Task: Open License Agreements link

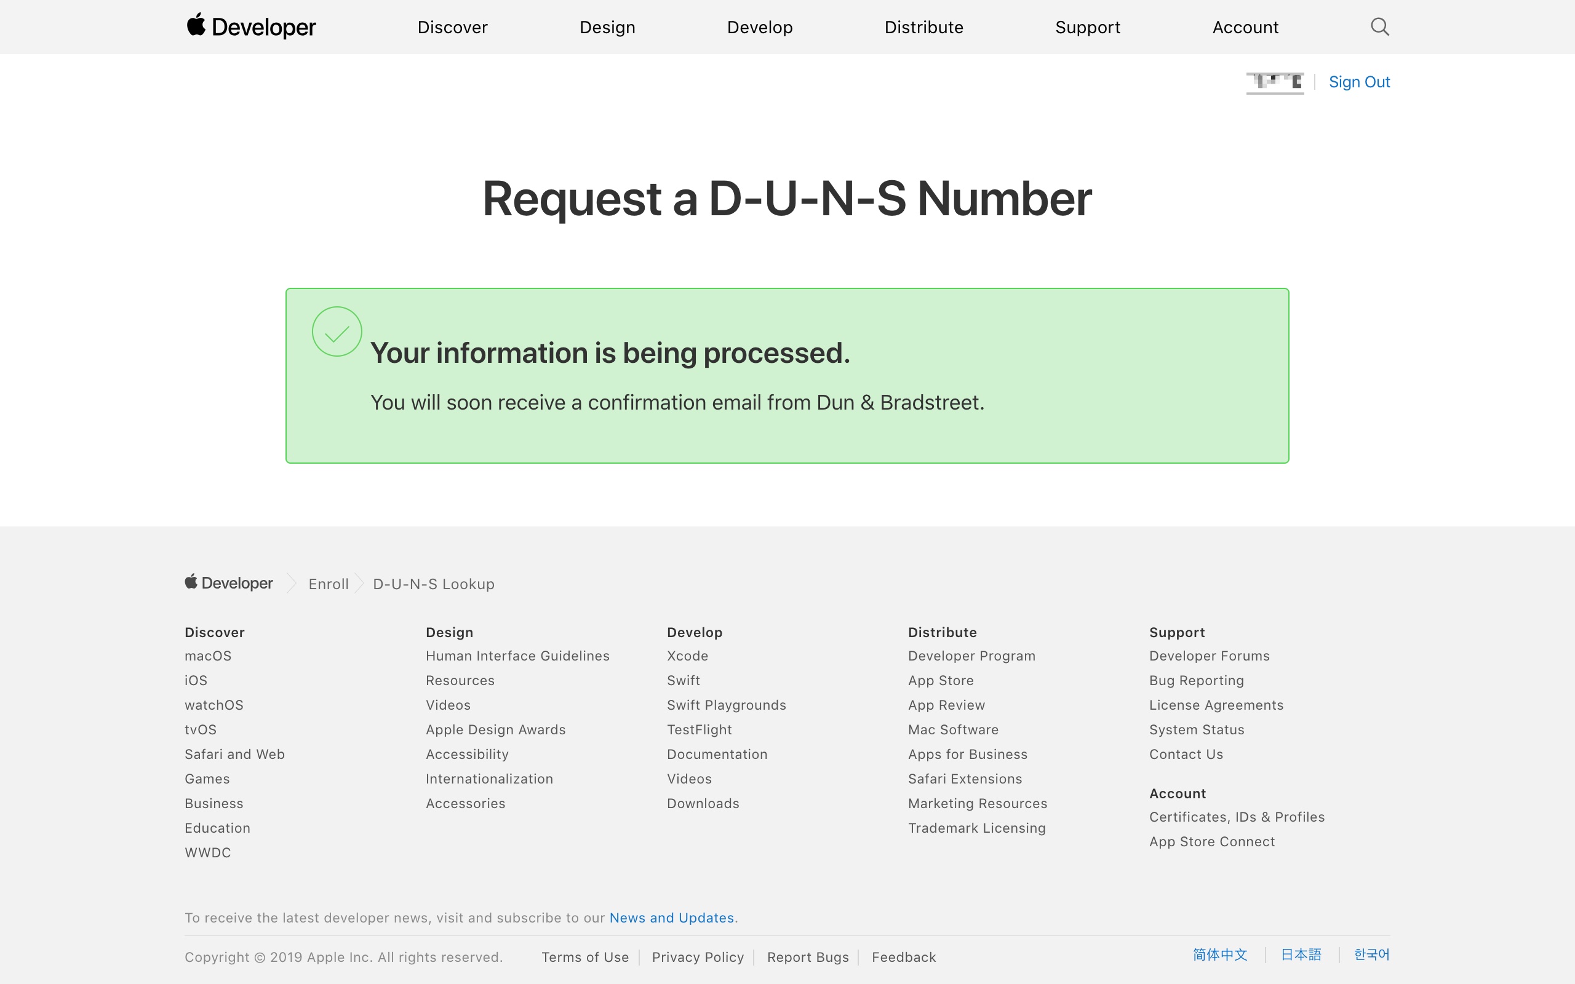Action: click(1216, 705)
